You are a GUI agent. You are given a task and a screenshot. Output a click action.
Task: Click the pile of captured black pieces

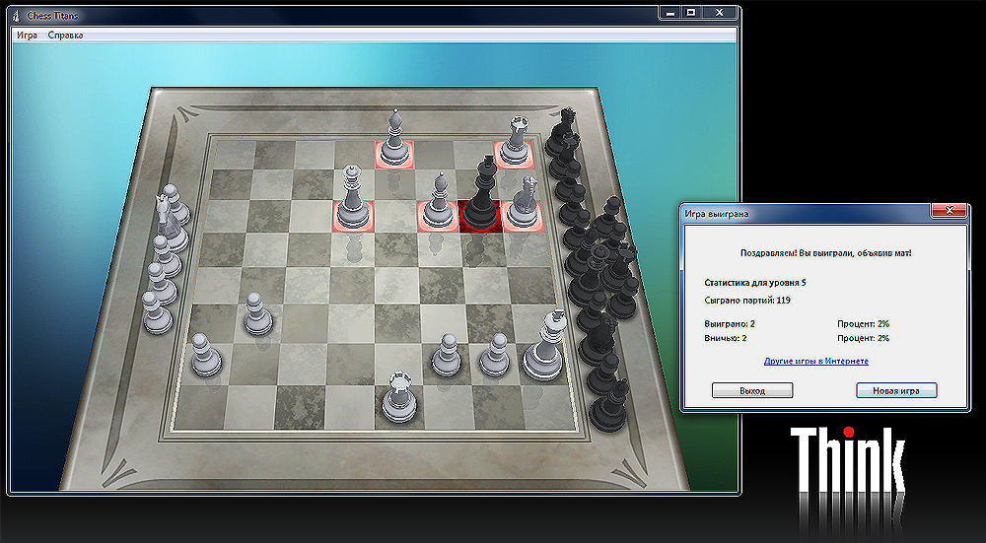coord(595,270)
